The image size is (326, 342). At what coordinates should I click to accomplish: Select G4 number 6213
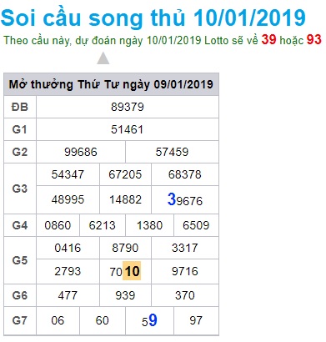103,225
